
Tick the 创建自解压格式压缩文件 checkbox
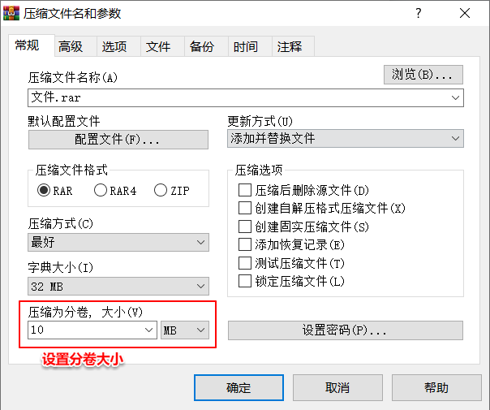[245, 208]
